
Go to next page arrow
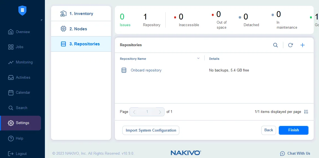pyautogui.click(x=160, y=112)
